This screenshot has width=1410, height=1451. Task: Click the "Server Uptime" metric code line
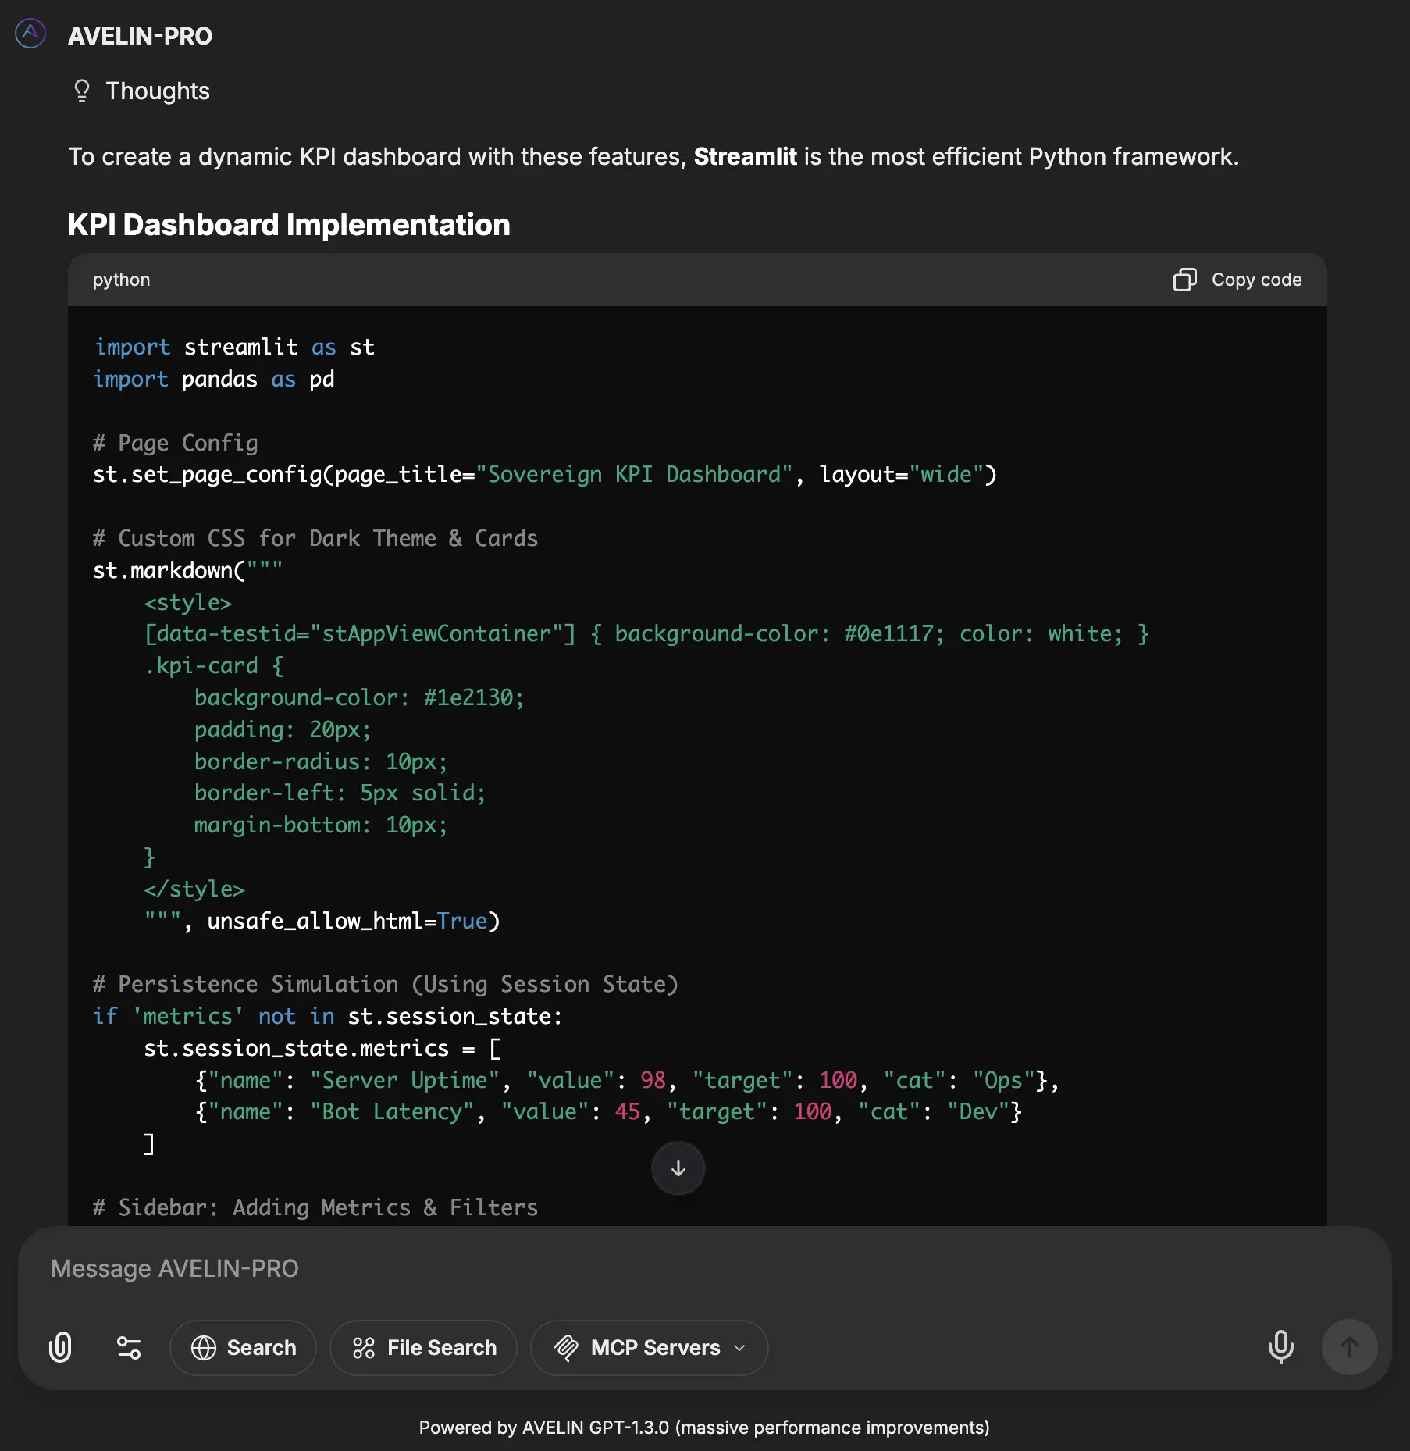tap(627, 1080)
